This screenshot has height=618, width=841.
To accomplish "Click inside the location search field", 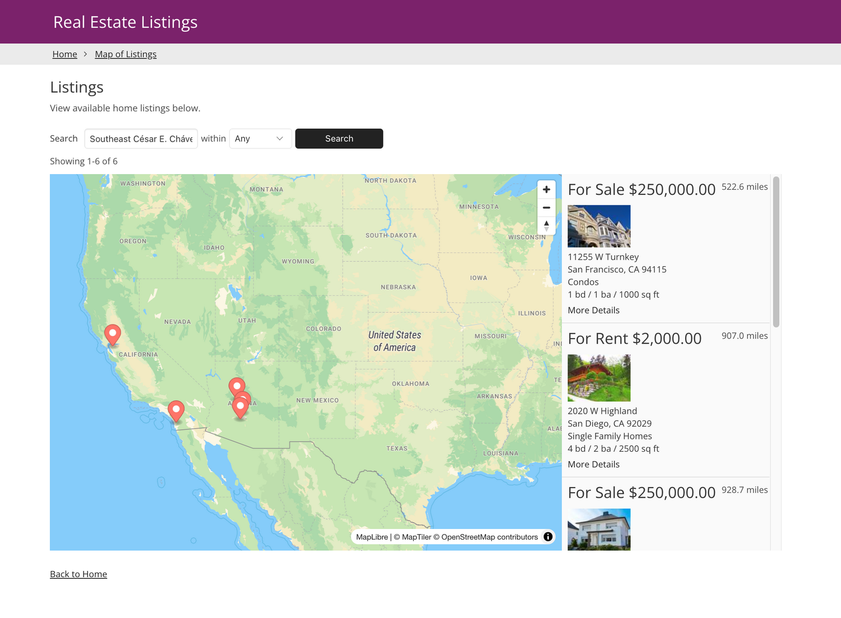I will coord(141,138).
